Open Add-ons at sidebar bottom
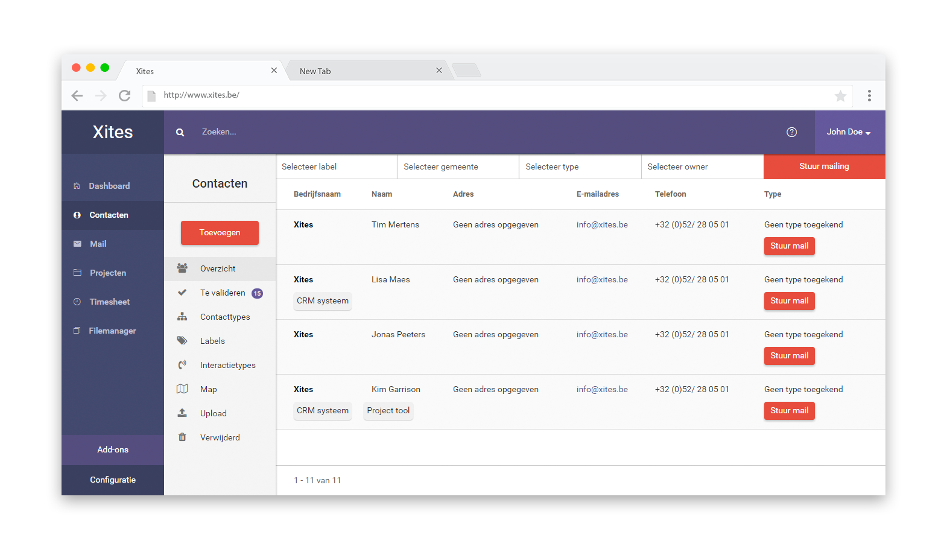Viewport: 947px width, 549px height. [113, 450]
